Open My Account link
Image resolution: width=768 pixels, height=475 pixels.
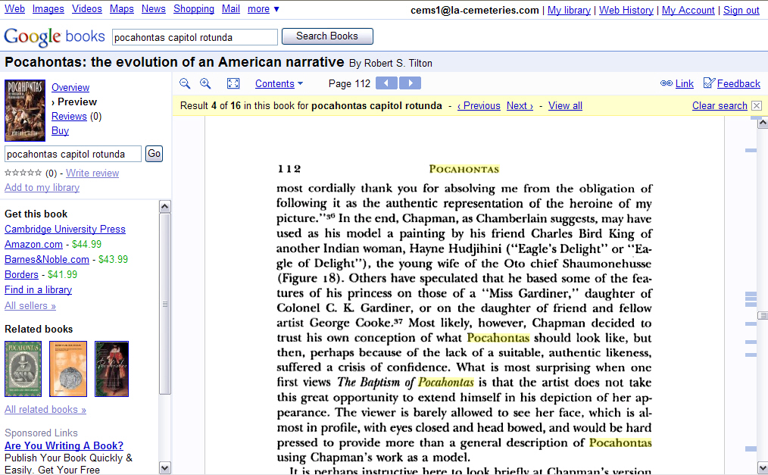click(688, 11)
